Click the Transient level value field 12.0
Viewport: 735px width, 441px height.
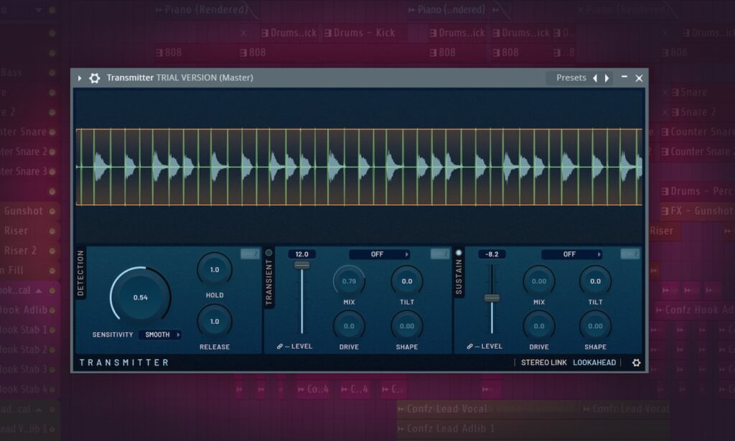302,254
